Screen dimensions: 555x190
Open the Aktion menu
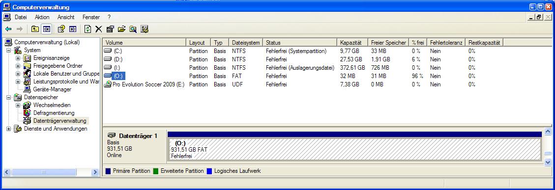pos(42,17)
